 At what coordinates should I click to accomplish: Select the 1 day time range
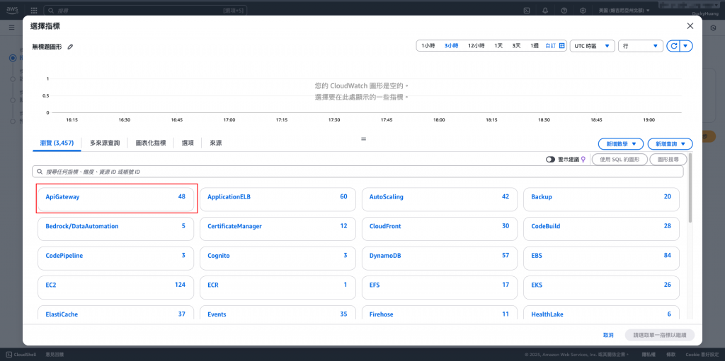(498, 46)
